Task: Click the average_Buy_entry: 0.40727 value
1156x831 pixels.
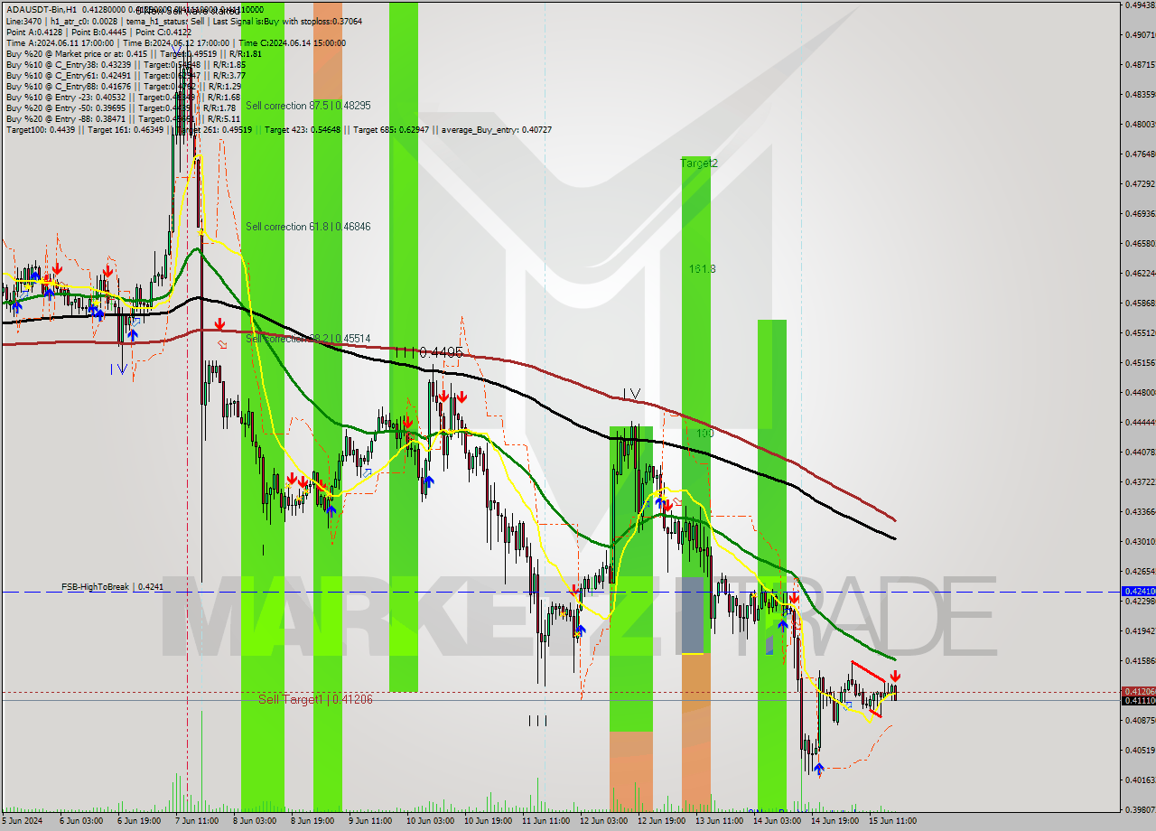Action: (x=497, y=129)
